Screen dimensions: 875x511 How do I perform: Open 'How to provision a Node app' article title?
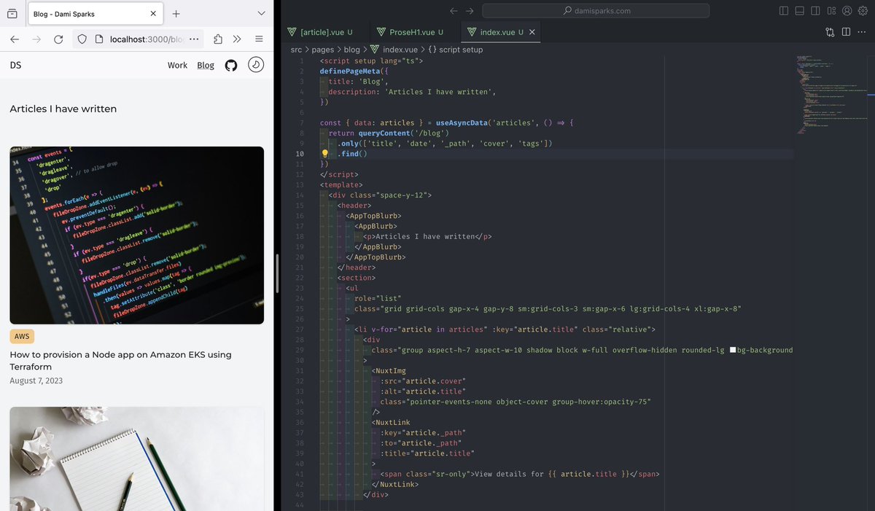coord(120,361)
